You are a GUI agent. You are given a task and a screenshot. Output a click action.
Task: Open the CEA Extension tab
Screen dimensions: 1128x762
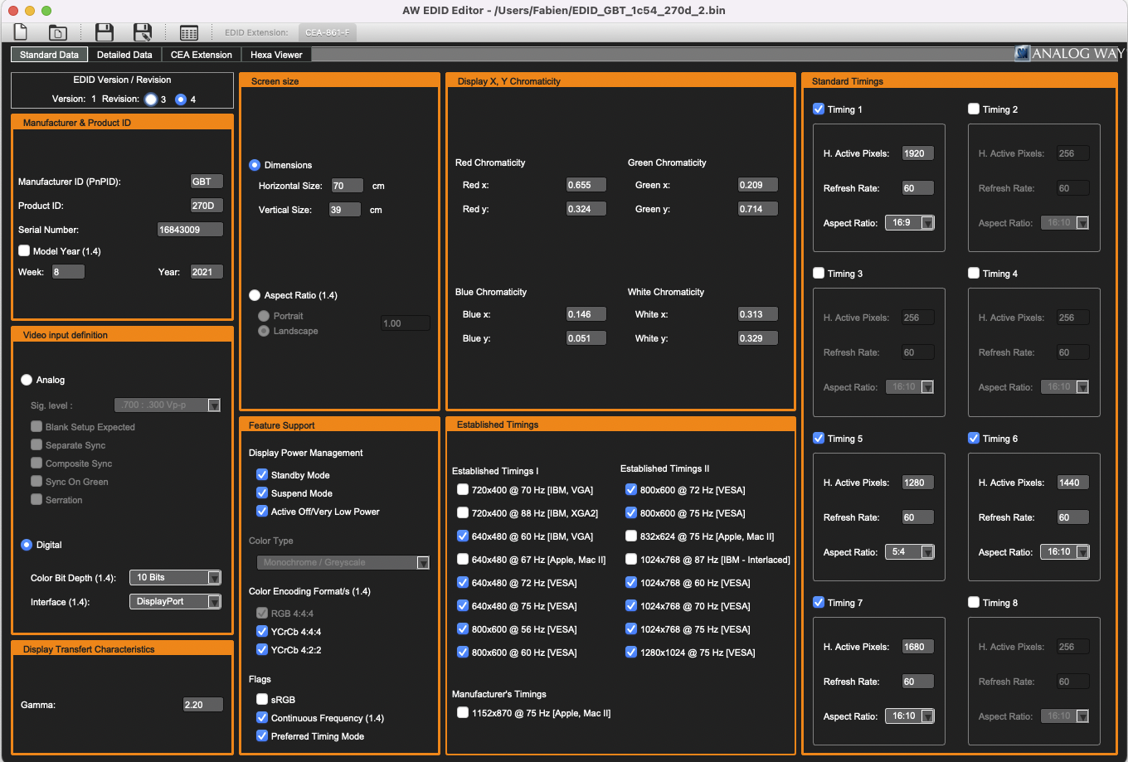pos(202,55)
